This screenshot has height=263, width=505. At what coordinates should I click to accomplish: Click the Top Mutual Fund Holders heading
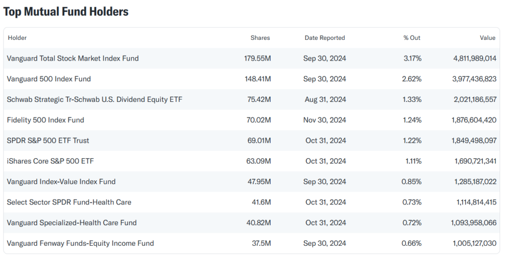(66, 12)
